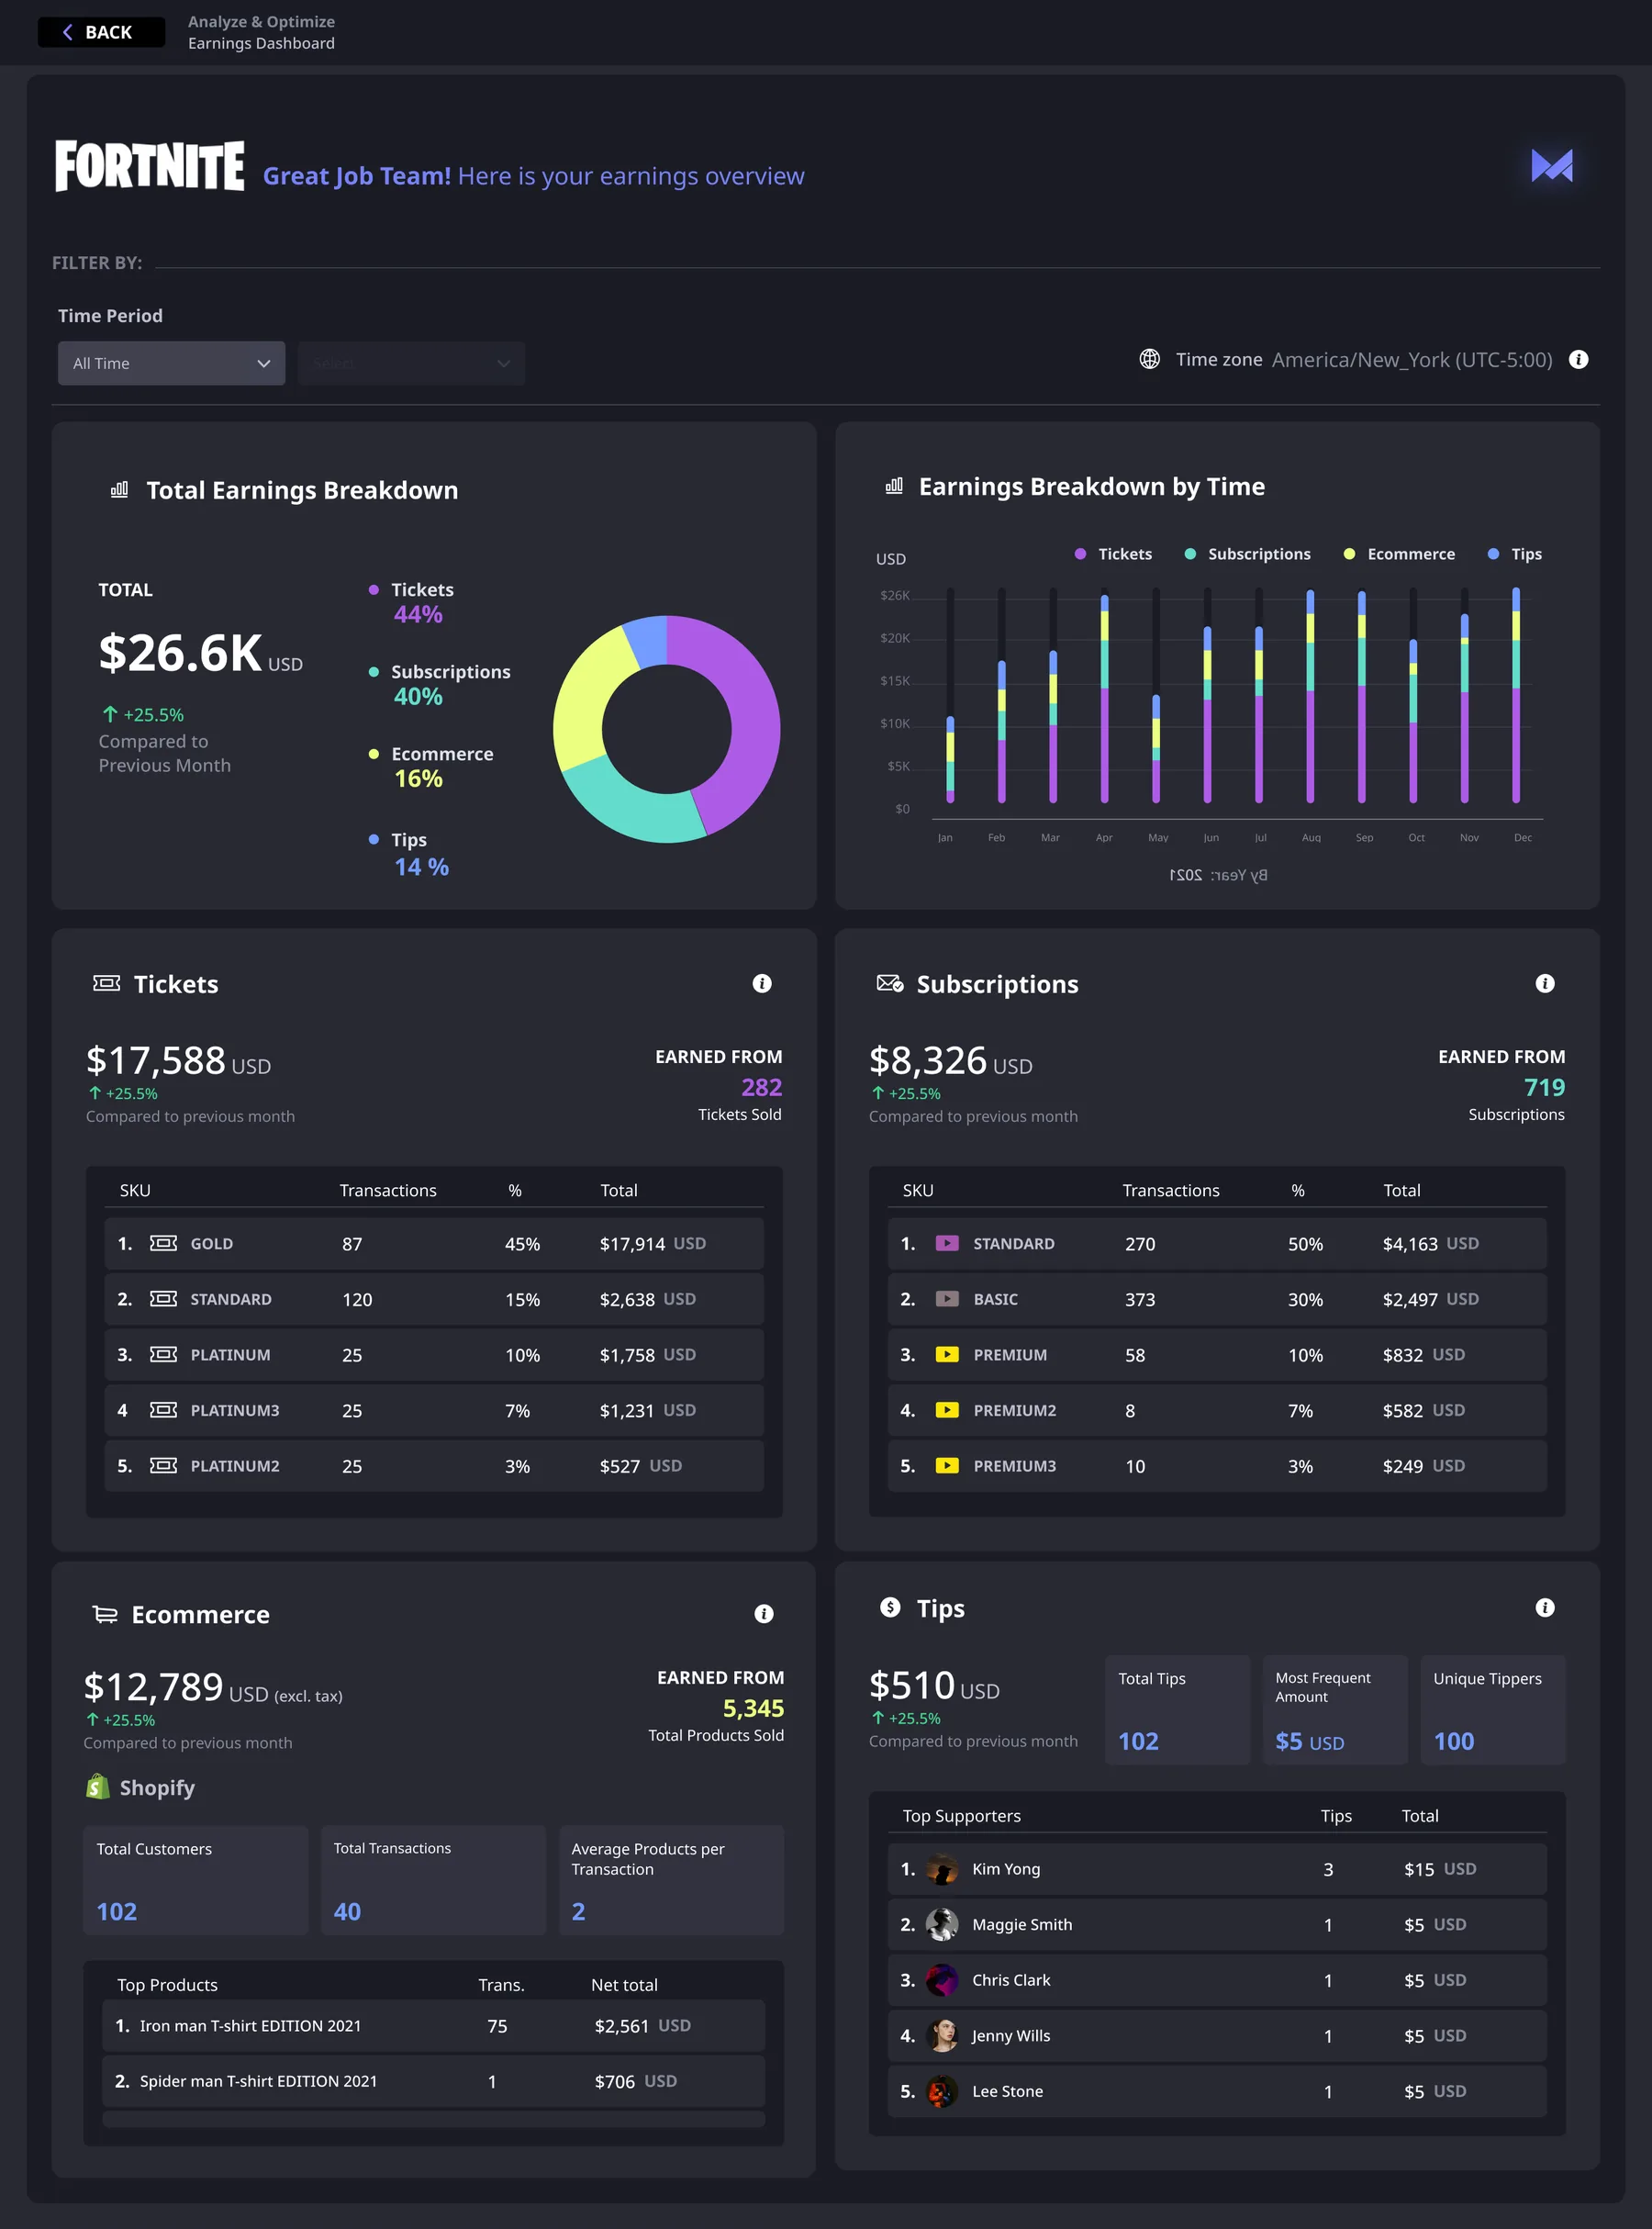The width and height of the screenshot is (1652, 2229).
Task: Click the Net total header in Top Products
Action: [x=624, y=1985]
